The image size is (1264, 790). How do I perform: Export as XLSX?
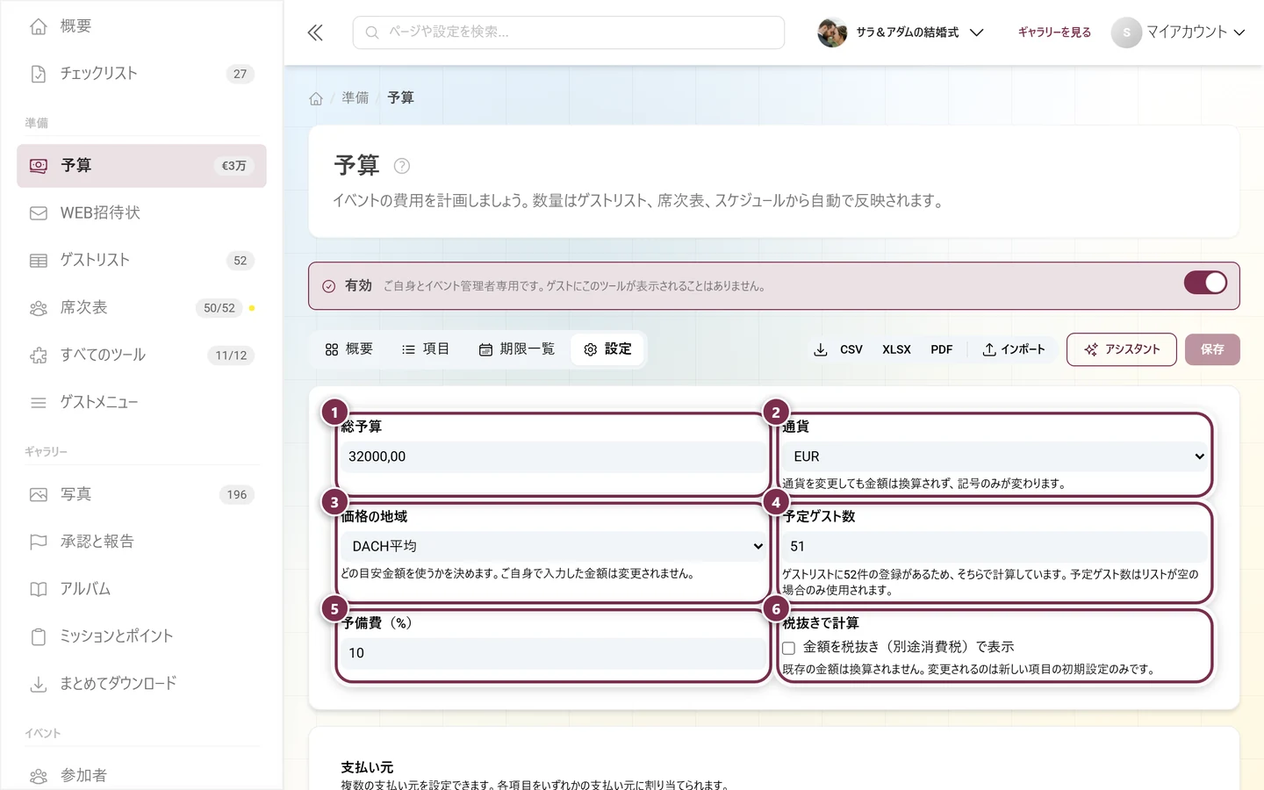(x=896, y=349)
